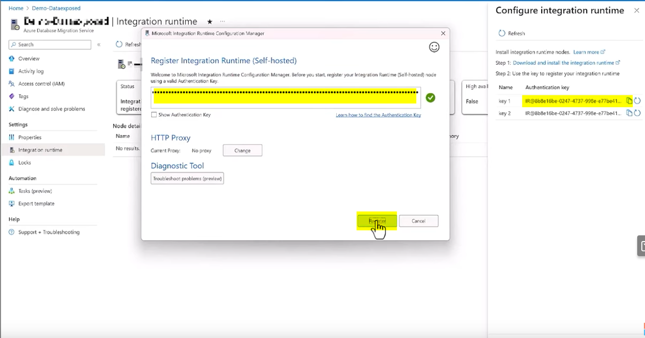This screenshot has width=645, height=338.
Task: Open Troubleshoot problems (preview) tool
Action: coord(187,179)
